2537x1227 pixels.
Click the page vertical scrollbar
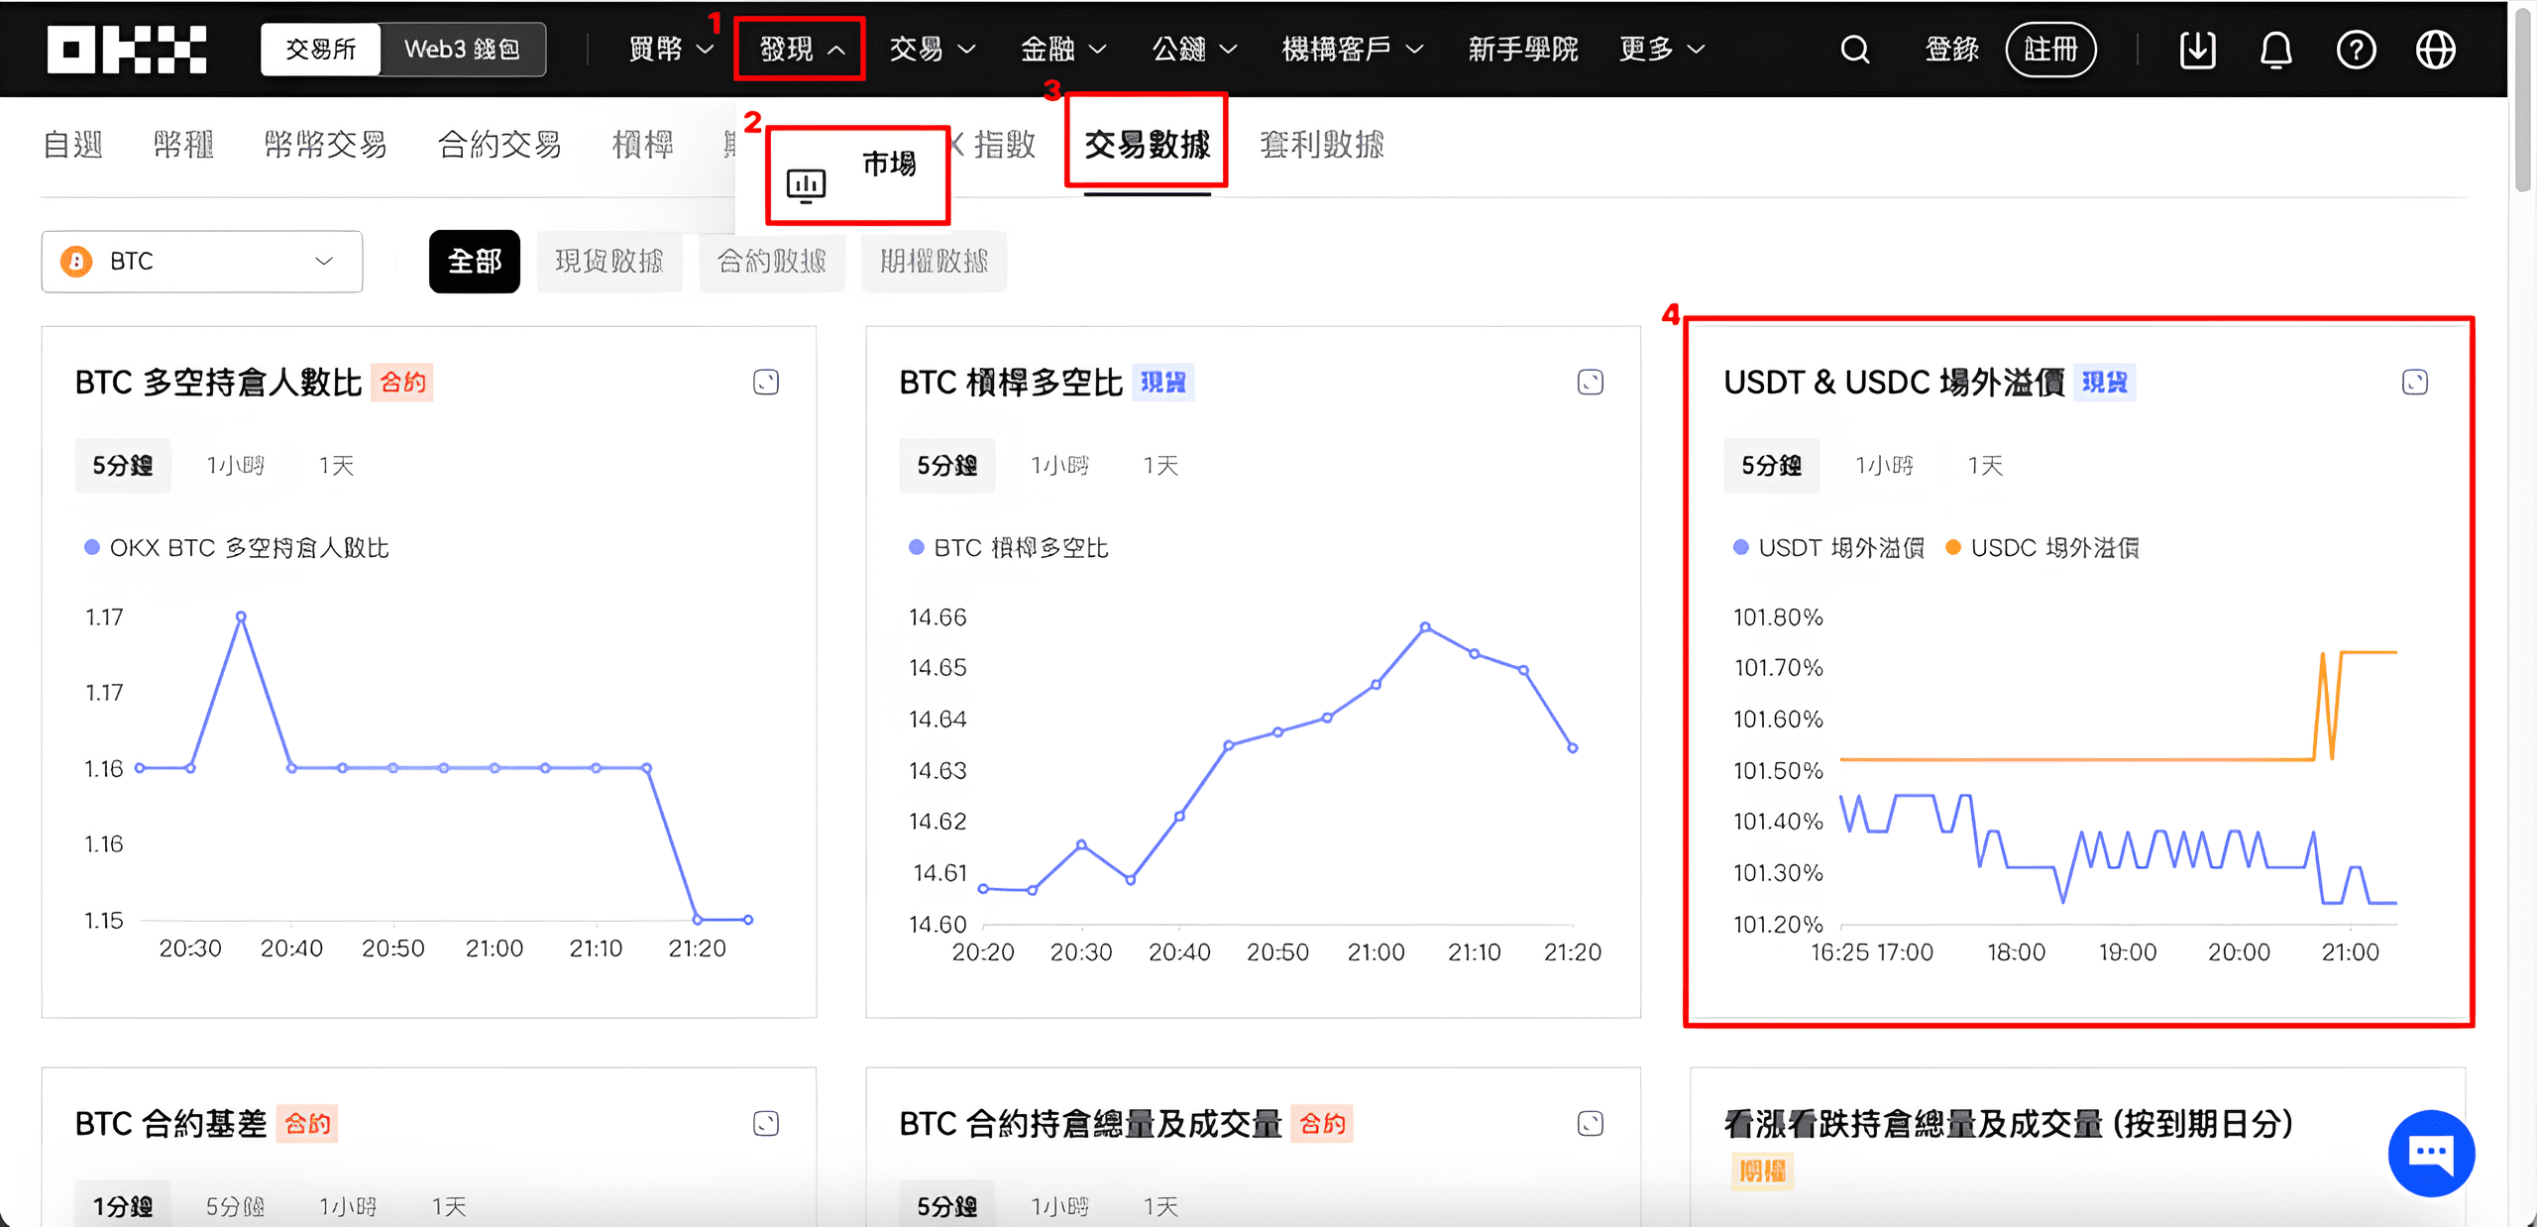[x=2523, y=99]
